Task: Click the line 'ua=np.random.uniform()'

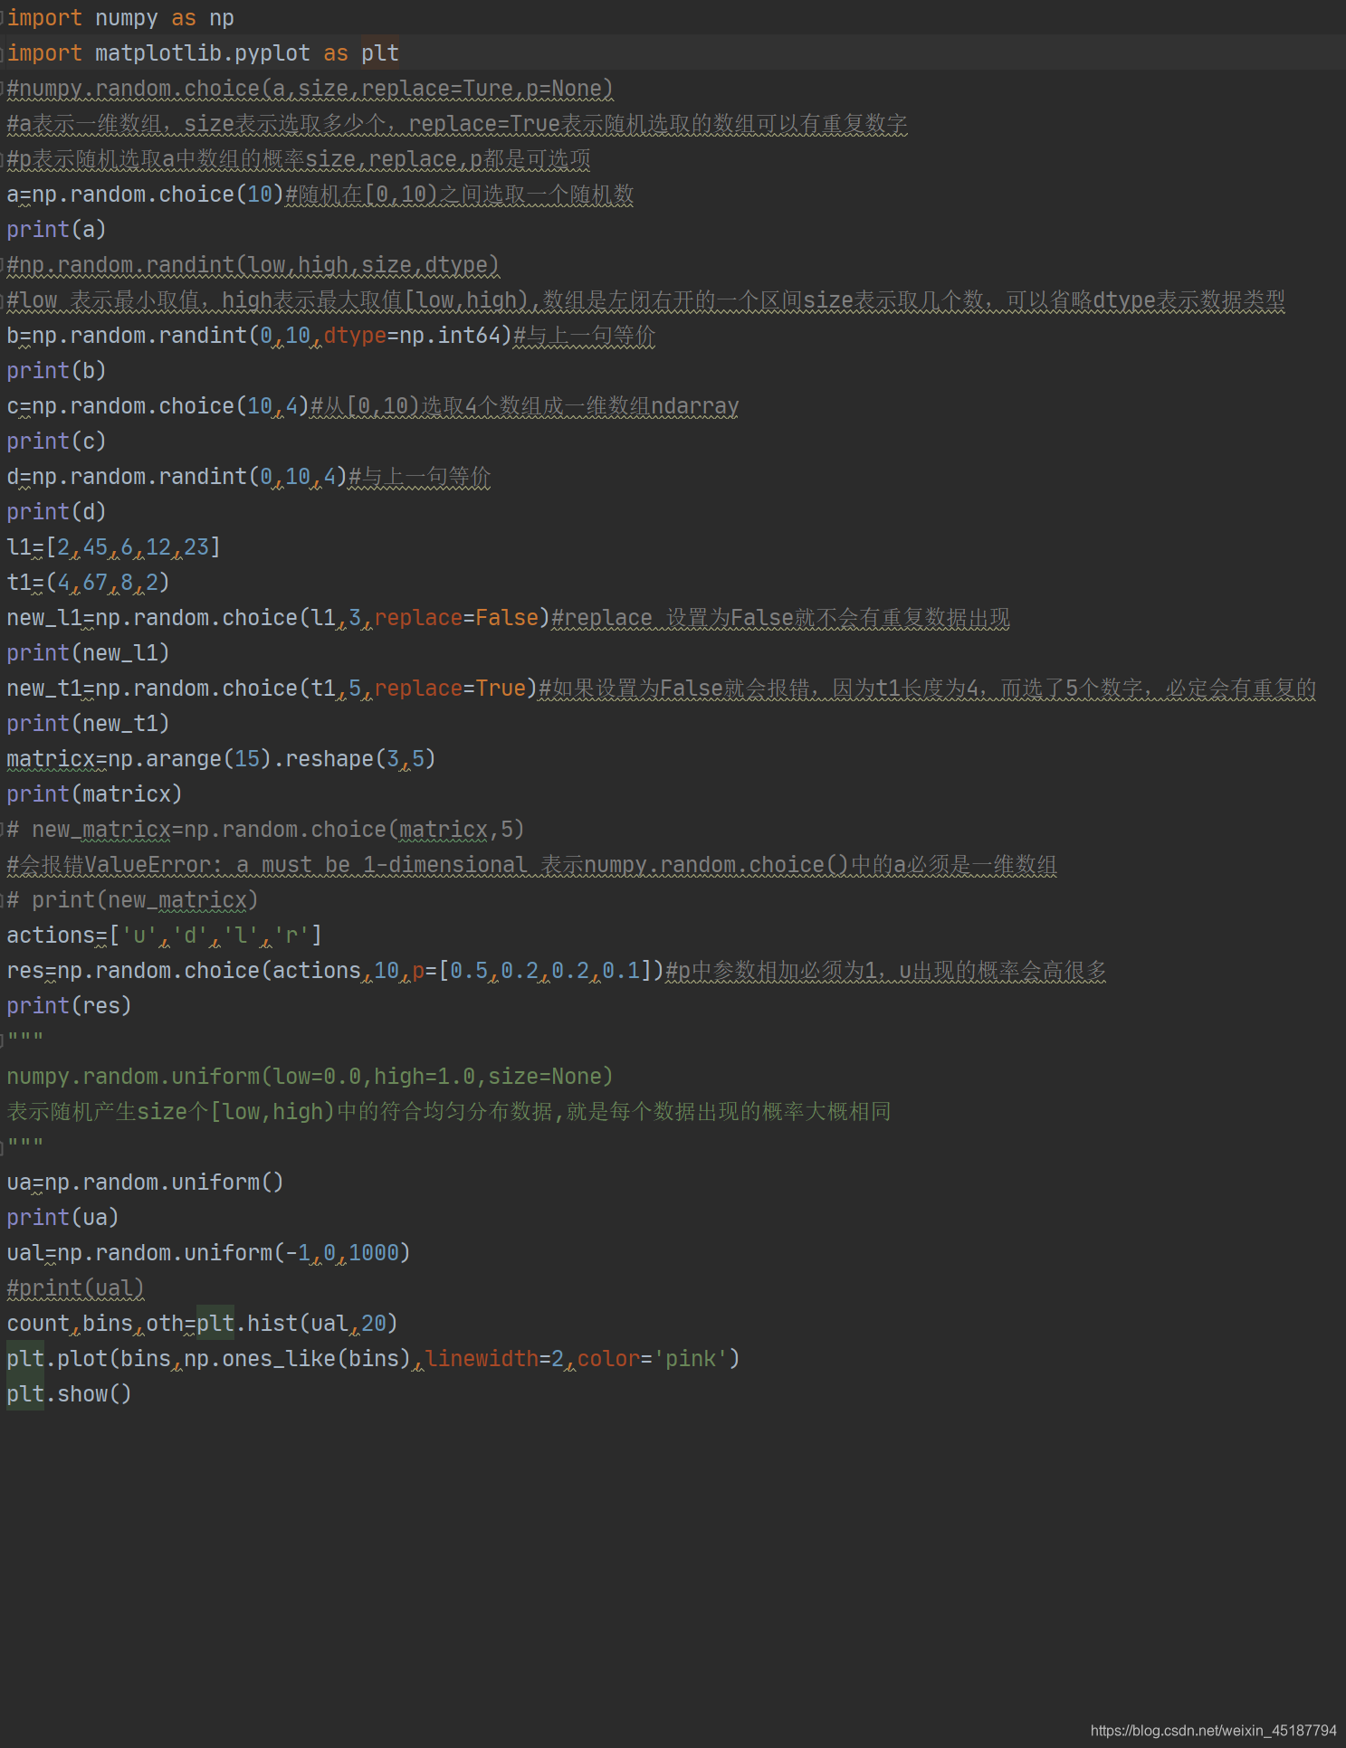Action: point(145,1183)
